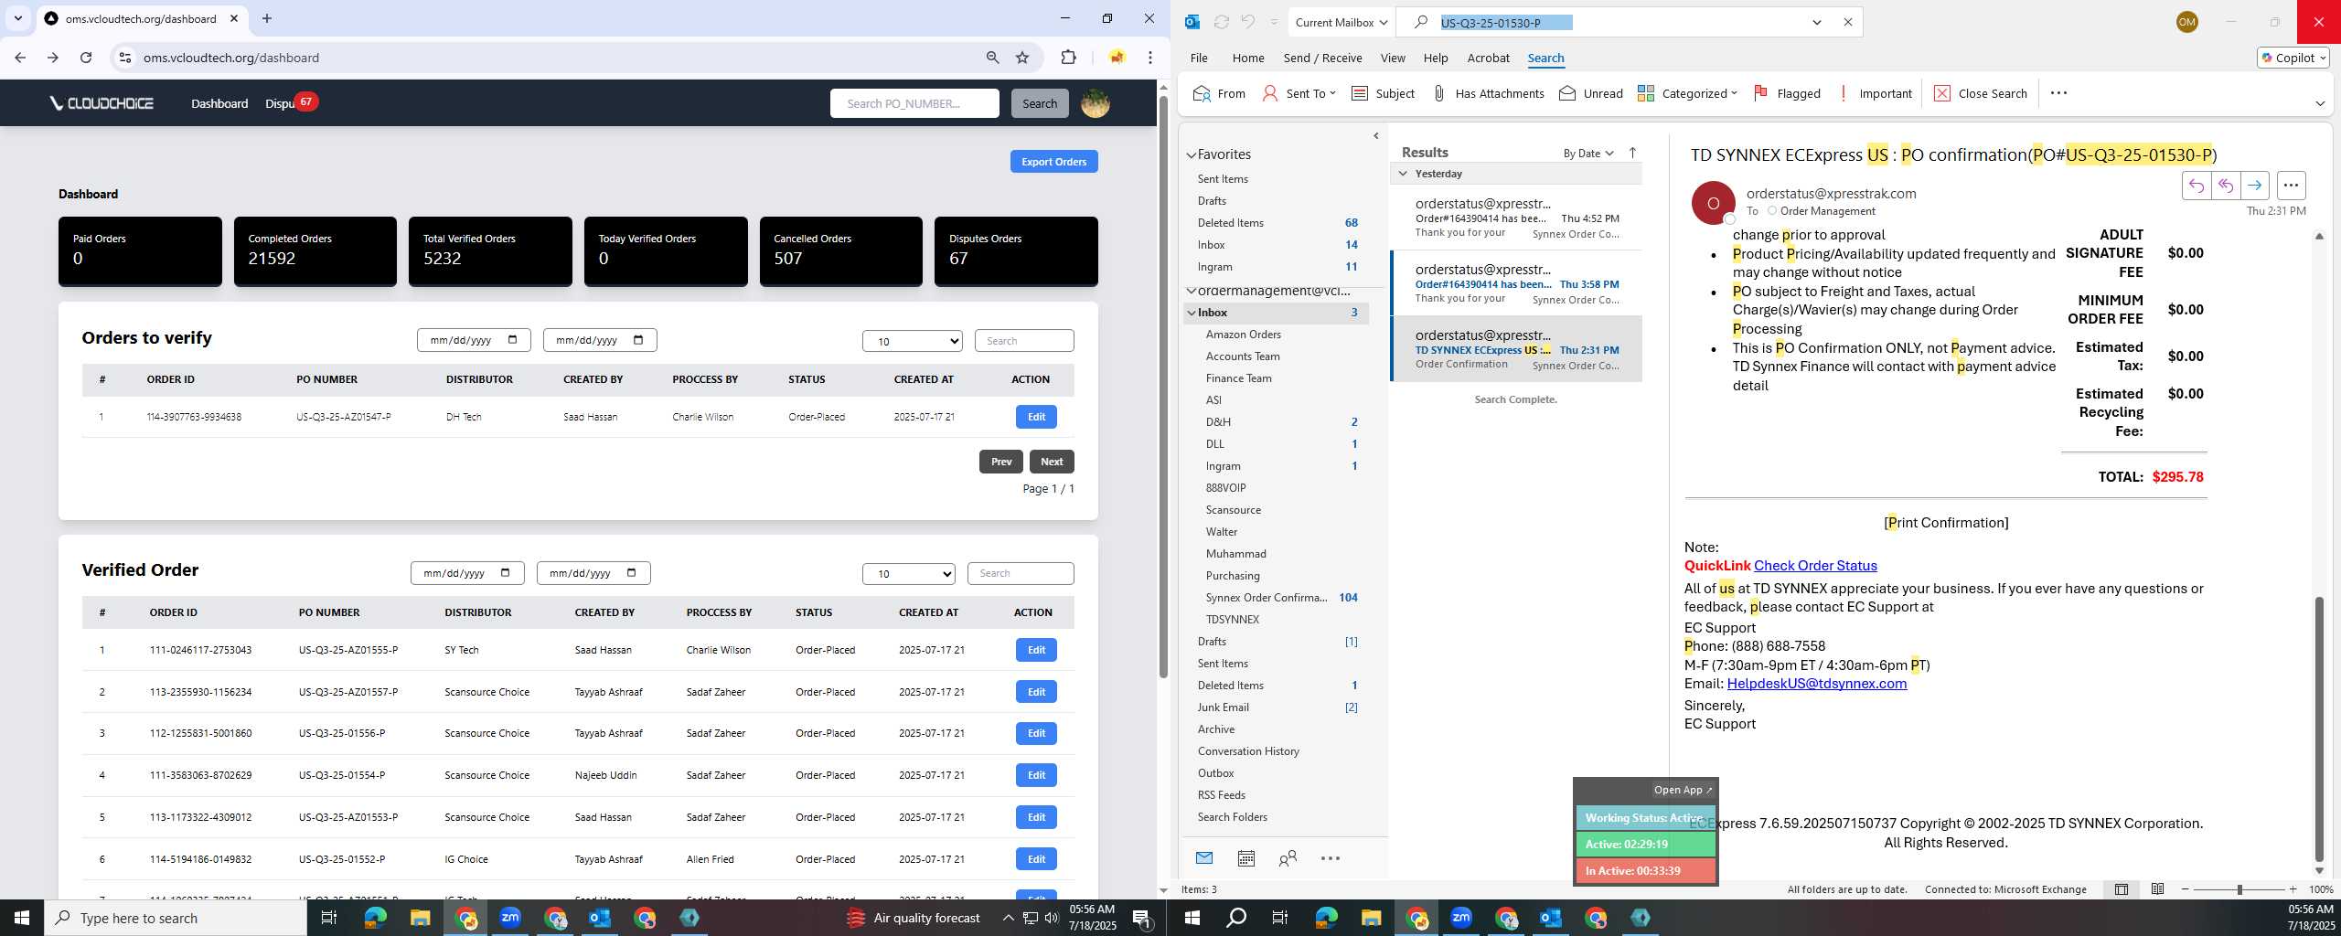The width and height of the screenshot is (2341, 936).
Task: Open Check Order Status link in email
Action: pyautogui.click(x=1814, y=566)
